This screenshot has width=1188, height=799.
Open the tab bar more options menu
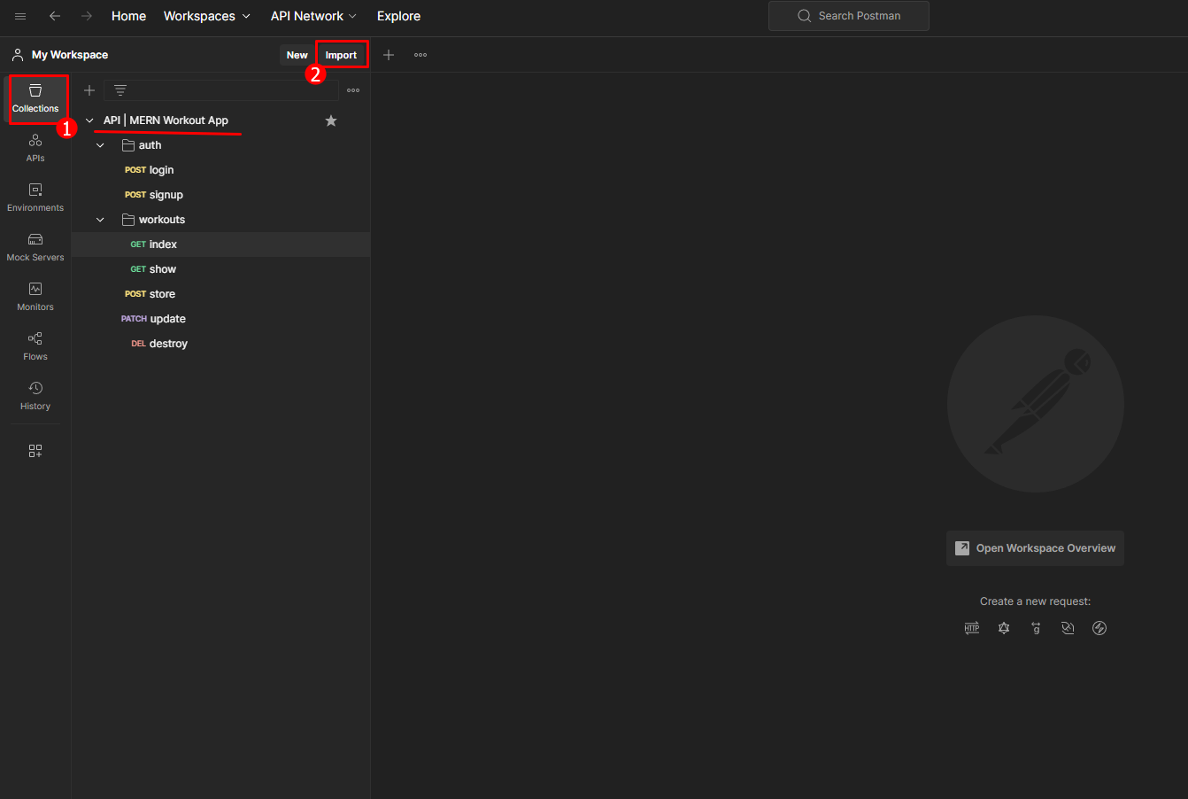420,55
